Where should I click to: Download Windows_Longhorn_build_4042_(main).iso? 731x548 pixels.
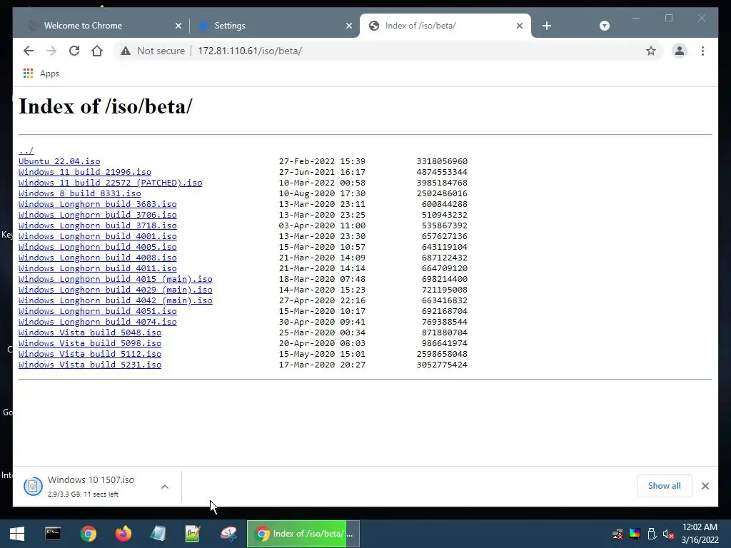(116, 300)
